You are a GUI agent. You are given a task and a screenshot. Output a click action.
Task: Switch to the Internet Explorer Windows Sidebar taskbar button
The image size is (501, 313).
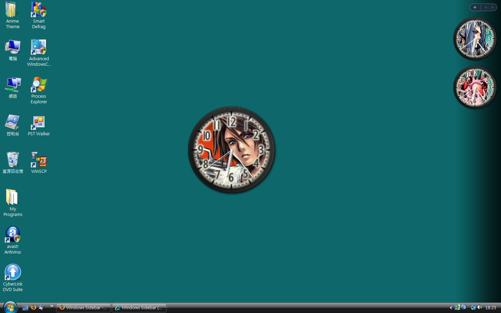point(139,308)
